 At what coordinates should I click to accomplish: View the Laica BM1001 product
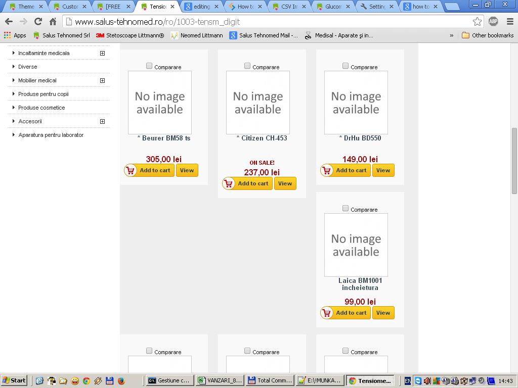coord(383,313)
